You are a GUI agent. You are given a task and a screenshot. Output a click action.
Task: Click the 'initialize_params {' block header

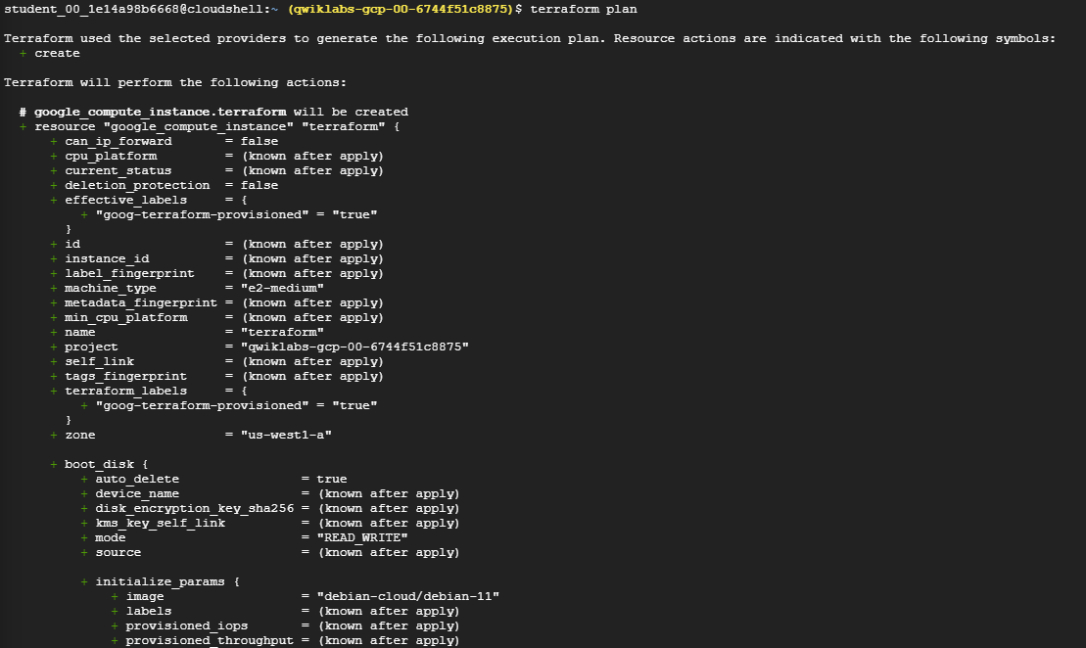click(x=167, y=581)
